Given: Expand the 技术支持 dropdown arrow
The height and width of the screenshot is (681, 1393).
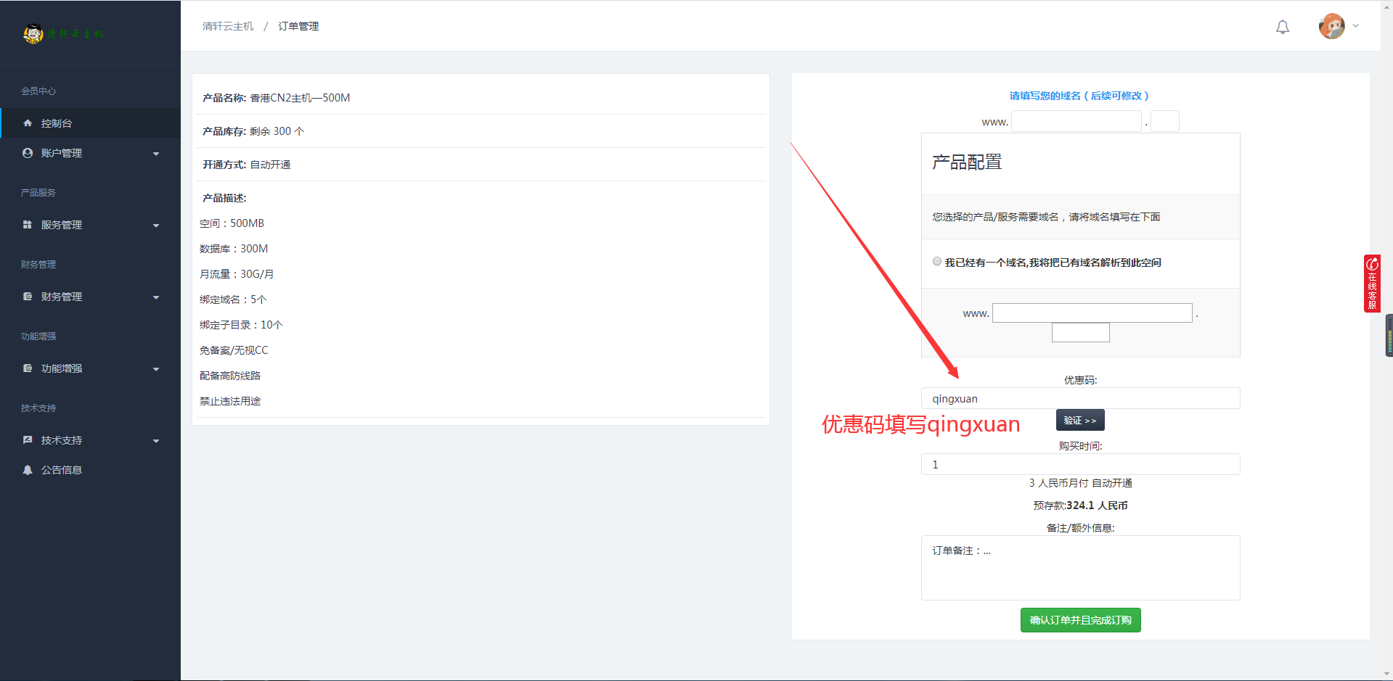Looking at the screenshot, I should tap(156, 441).
